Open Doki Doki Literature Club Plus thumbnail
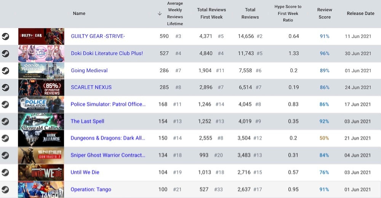 [x=41, y=53]
